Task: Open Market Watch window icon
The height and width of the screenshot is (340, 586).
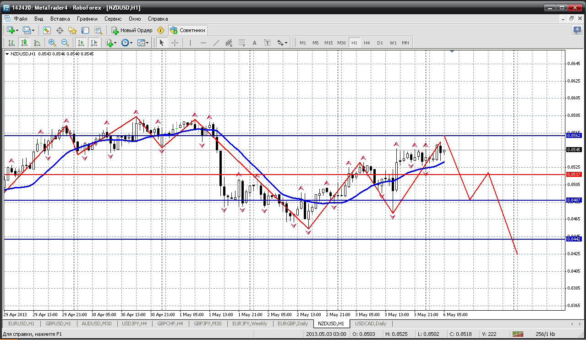Action: 47,30
